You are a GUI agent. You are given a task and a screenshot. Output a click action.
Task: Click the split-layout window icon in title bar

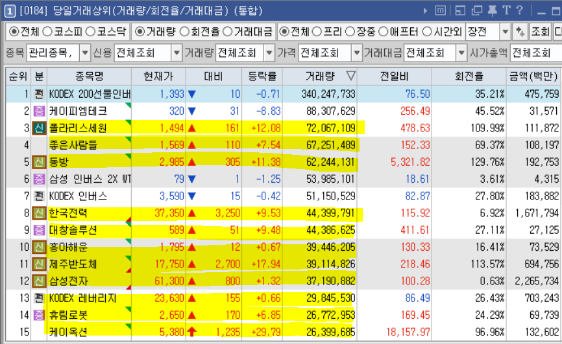click(460, 10)
